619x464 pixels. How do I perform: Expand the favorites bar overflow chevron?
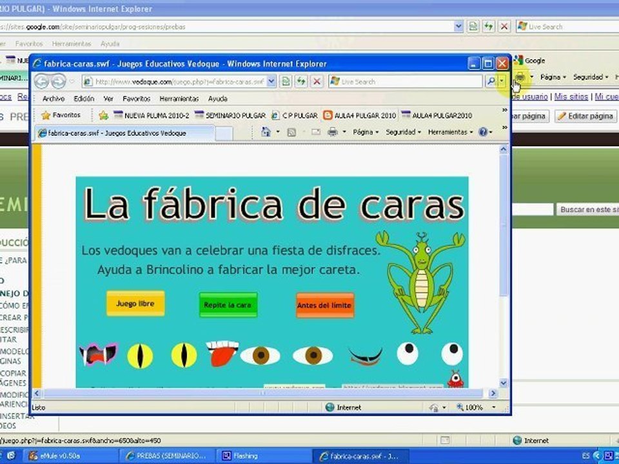pyautogui.click(x=504, y=110)
